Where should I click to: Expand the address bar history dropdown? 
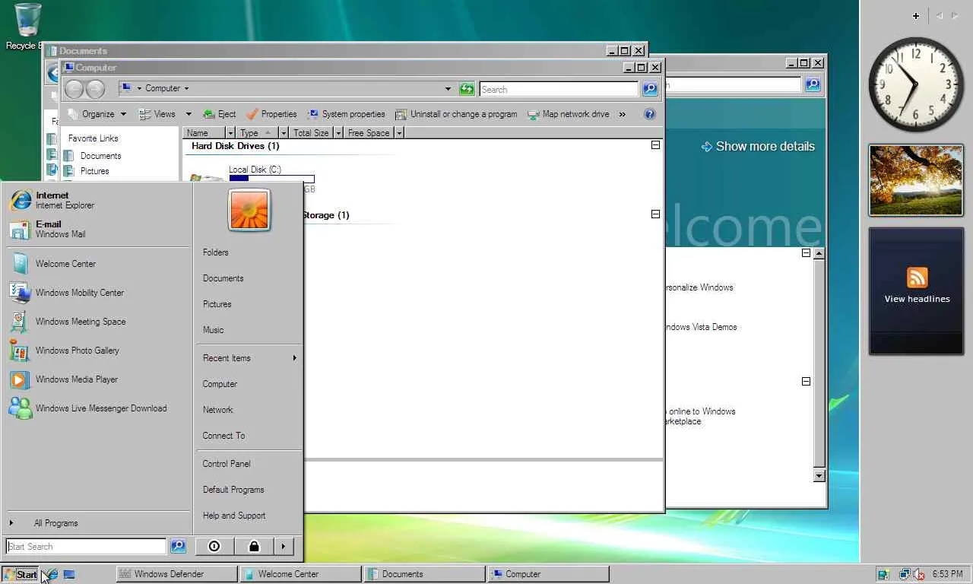click(448, 89)
